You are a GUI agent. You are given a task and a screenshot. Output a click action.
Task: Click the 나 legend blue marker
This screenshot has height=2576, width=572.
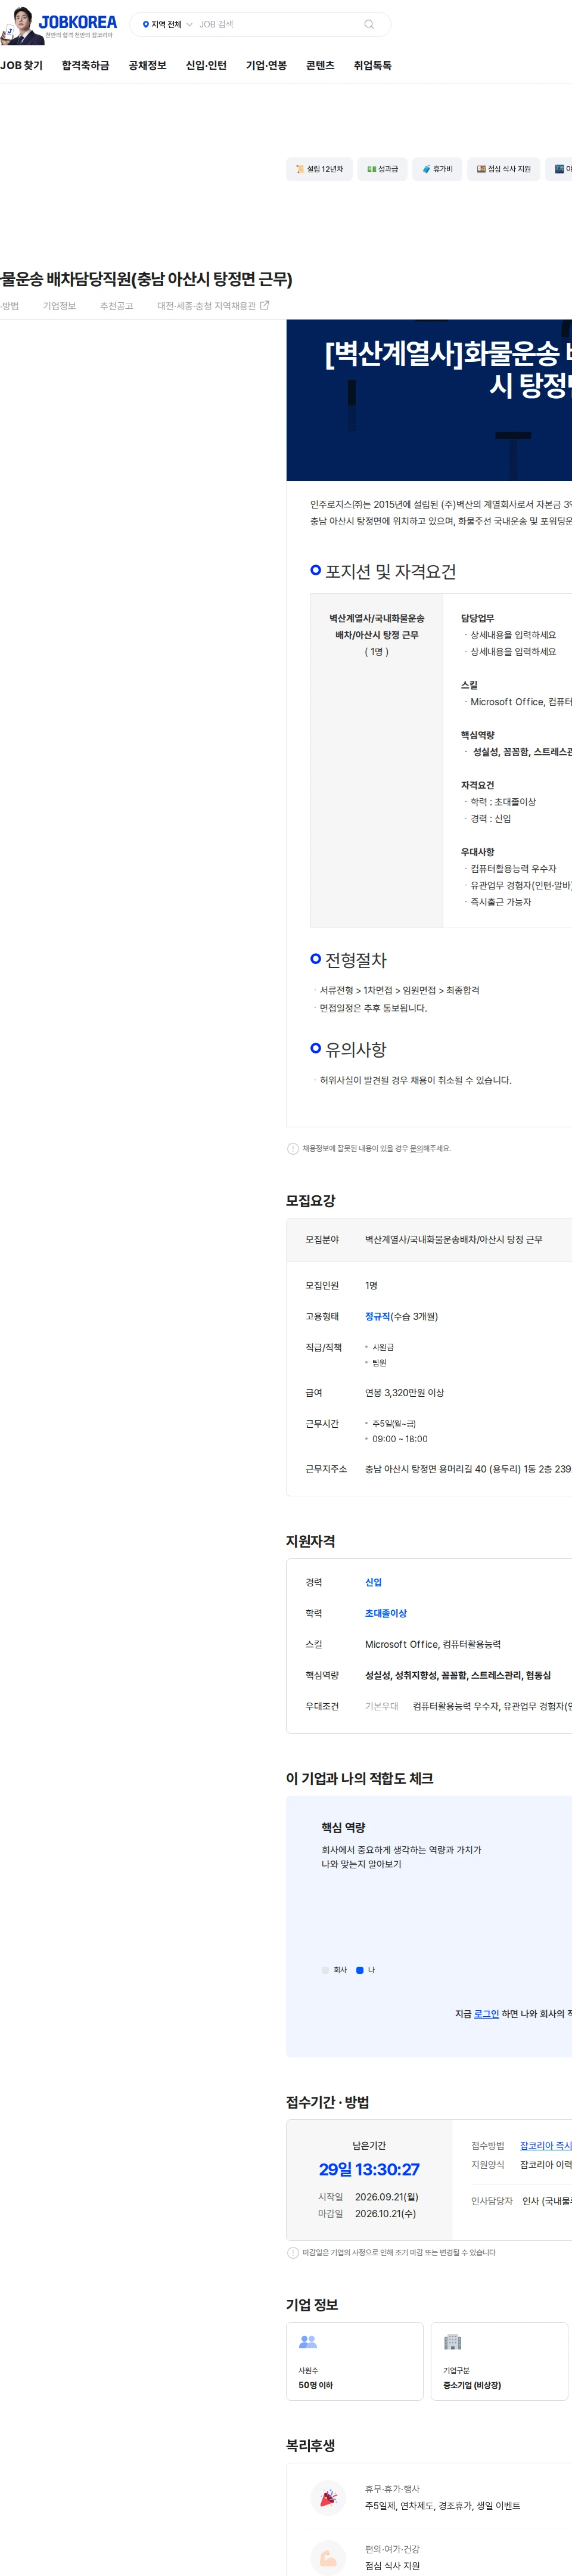point(360,1969)
